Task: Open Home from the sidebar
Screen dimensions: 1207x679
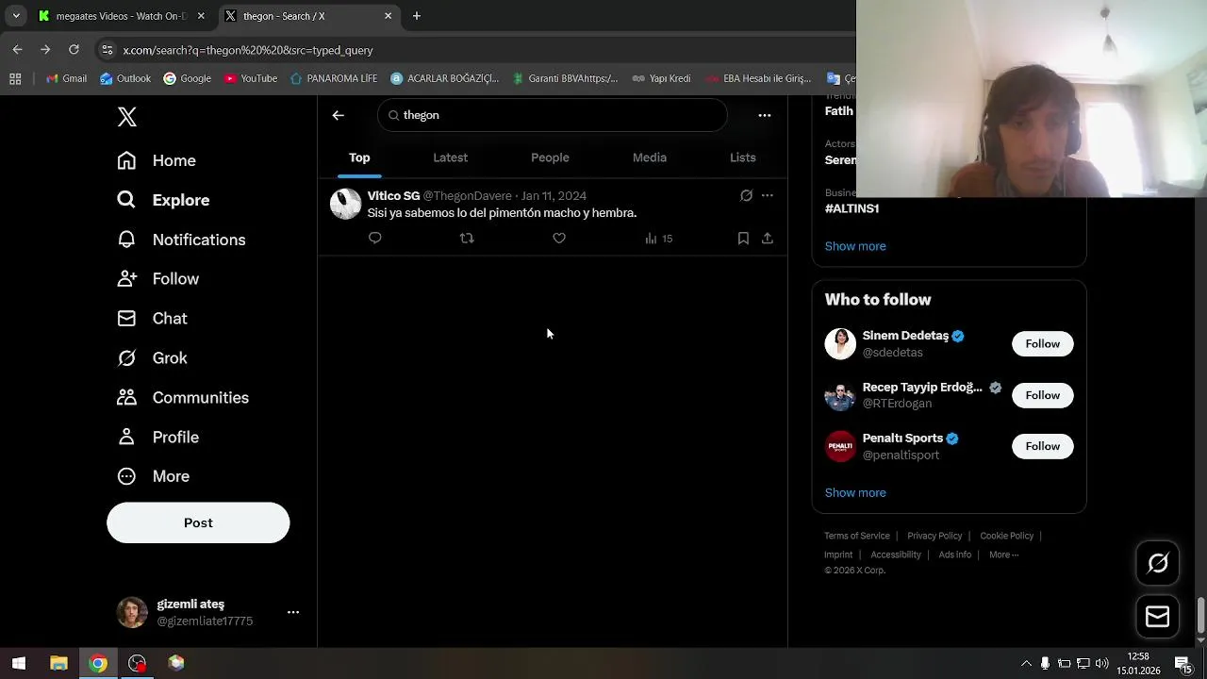Action: [157, 160]
